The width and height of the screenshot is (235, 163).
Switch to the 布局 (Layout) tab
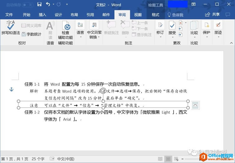74,15
